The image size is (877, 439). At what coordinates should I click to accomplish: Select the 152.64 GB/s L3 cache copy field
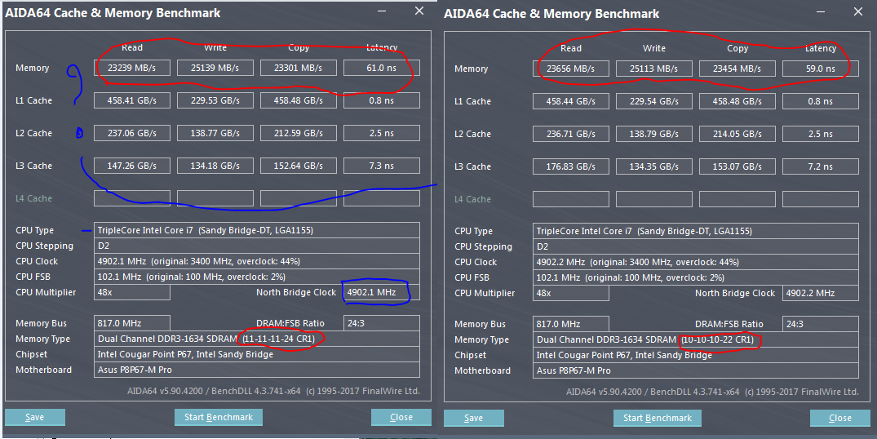[298, 166]
